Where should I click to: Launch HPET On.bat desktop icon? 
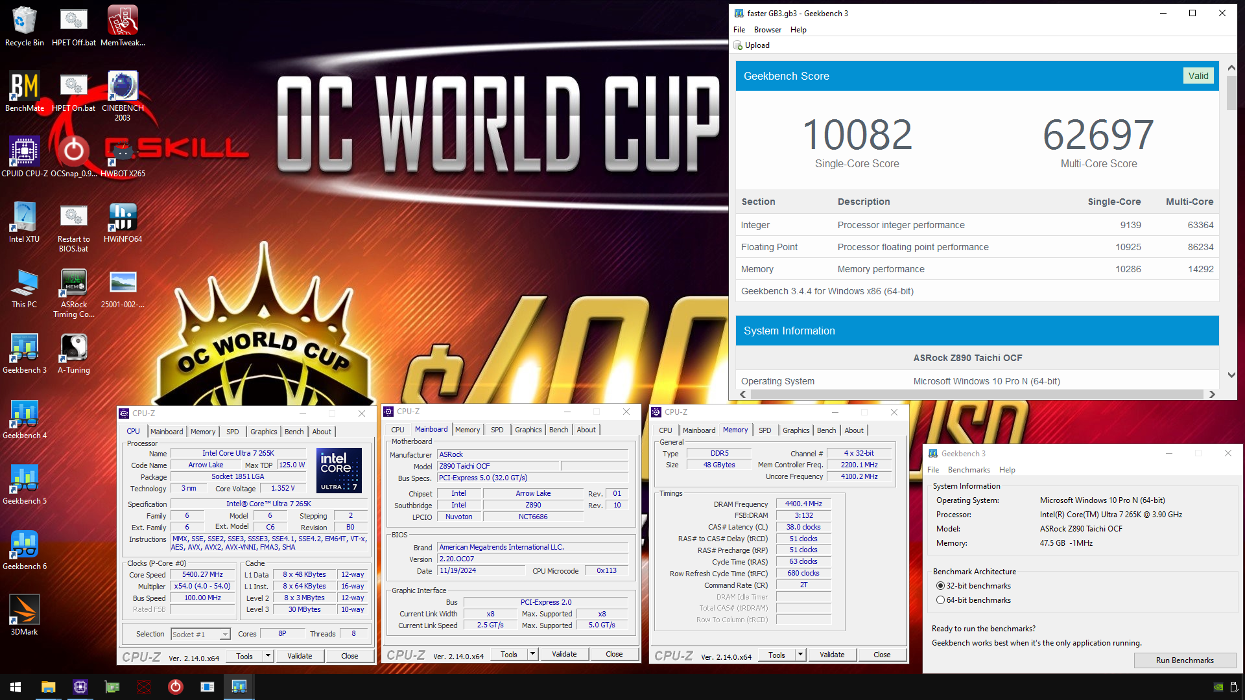pyautogui.click(x=73, y=91)
